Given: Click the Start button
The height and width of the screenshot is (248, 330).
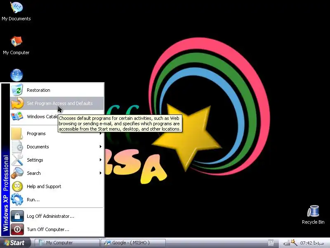Looking at the screenshot, I should 15,243.
